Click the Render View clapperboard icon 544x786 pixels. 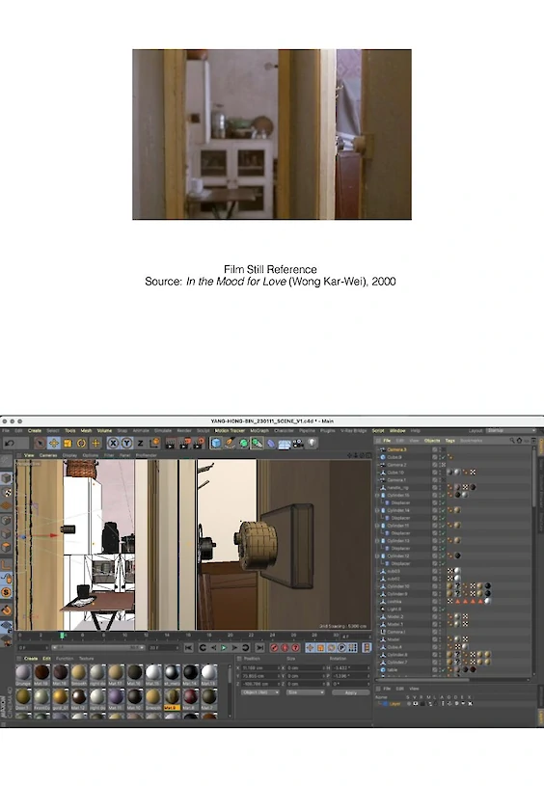pyautogui.click(x=171, y=443)
